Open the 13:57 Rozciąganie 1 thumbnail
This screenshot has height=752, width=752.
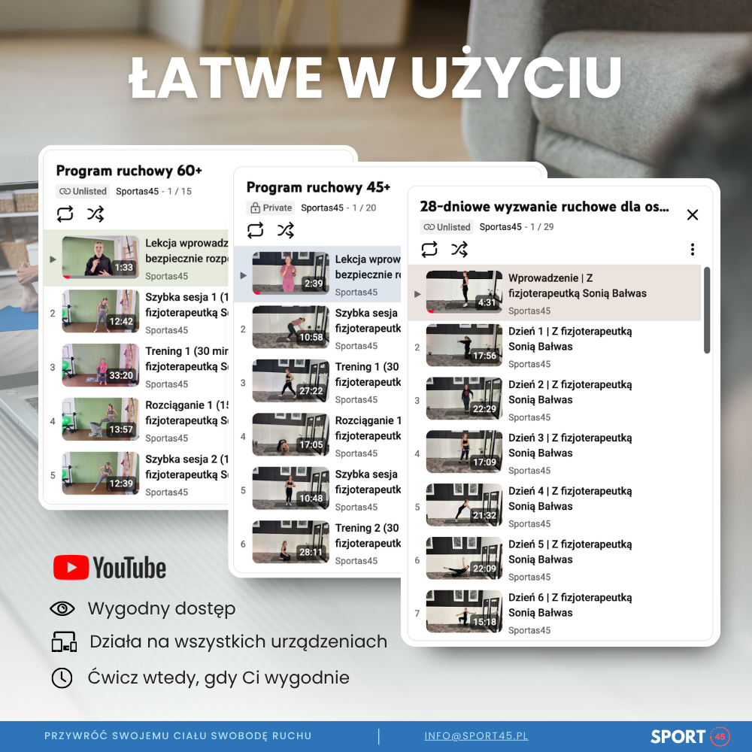(x=101, y=419)
